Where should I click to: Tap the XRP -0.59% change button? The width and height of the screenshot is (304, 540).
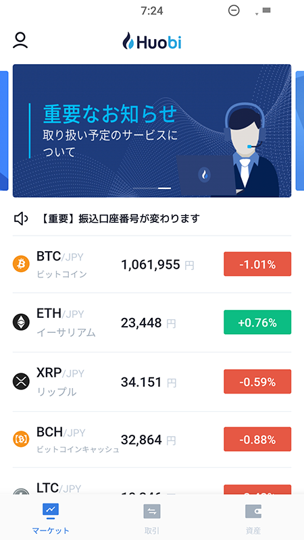coord(257,381)
